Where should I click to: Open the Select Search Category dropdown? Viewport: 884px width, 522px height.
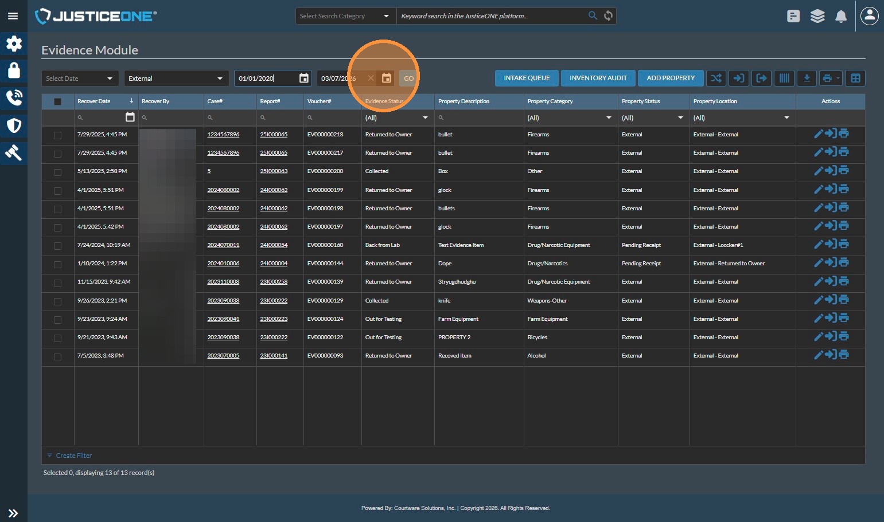click(x=345, y=16)
